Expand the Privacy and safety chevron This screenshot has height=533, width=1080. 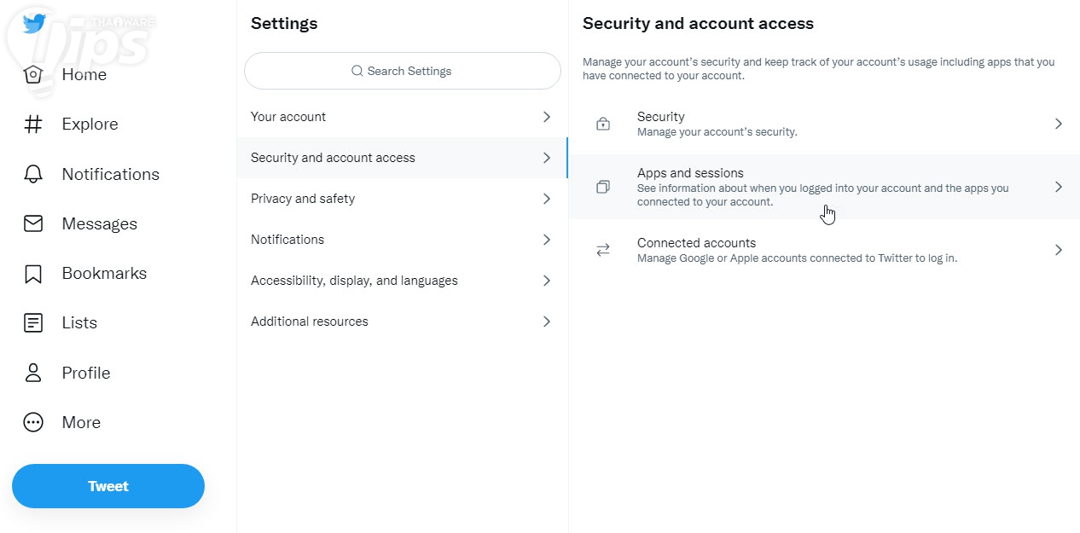pos(547,199)
